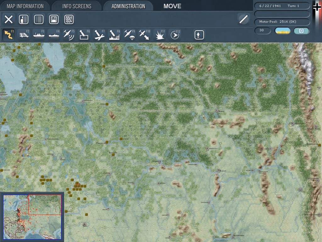
Task: Activate F2 rail movement mode
Action: point(24,34)
